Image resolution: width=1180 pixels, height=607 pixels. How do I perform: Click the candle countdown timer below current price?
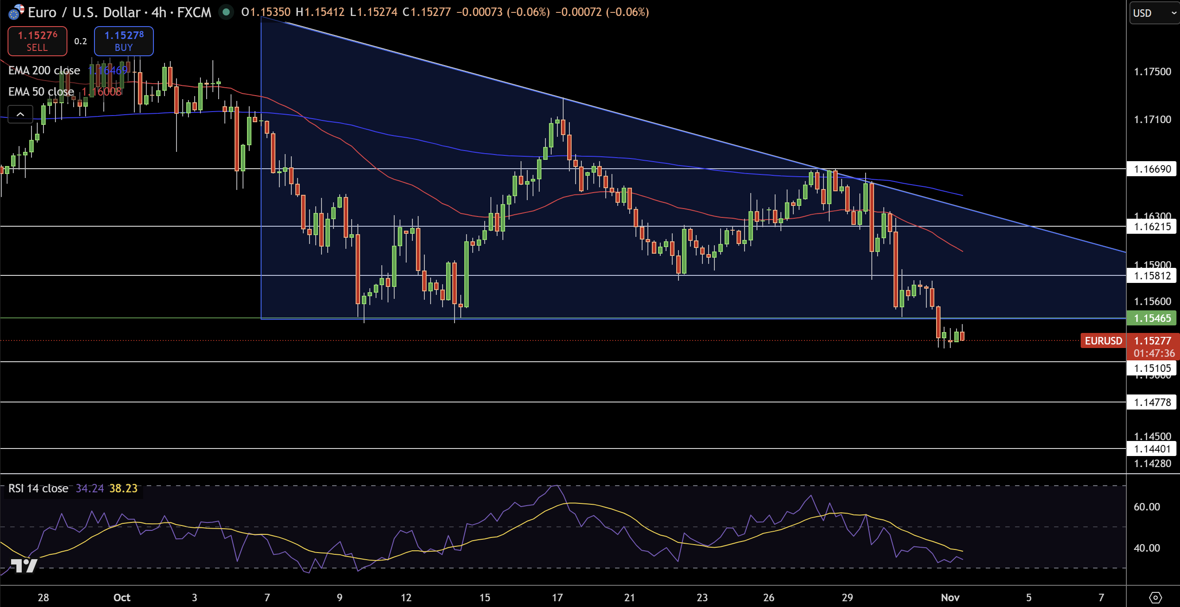point(1152,353)
